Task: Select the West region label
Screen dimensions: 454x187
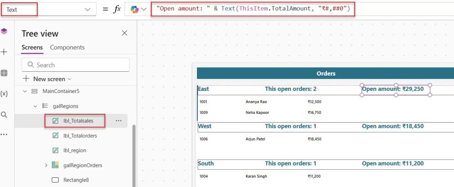Action: pyautogui.click(x=204, y=126)
